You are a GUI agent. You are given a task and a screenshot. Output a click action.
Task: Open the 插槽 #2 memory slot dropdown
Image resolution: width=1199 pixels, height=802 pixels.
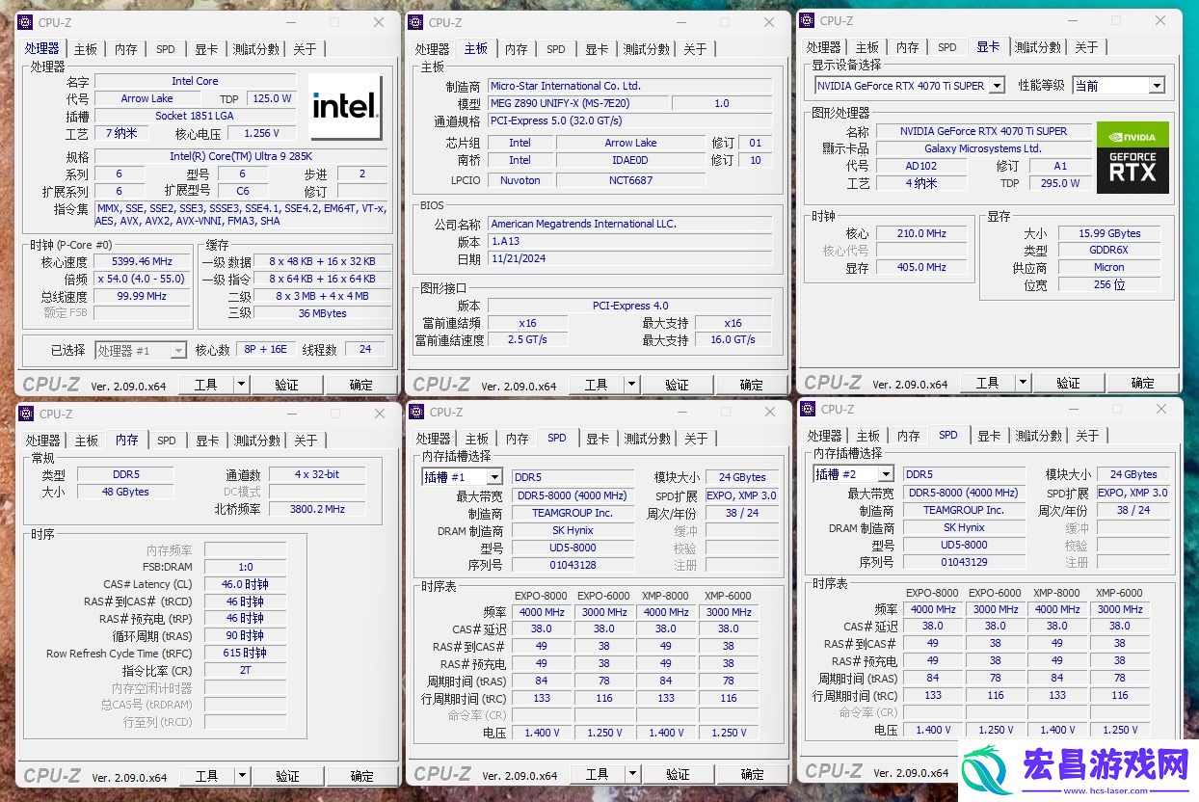coord(853,473)
